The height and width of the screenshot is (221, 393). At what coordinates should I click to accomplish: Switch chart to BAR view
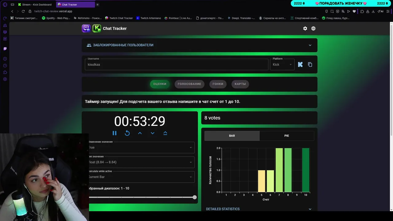232,136
